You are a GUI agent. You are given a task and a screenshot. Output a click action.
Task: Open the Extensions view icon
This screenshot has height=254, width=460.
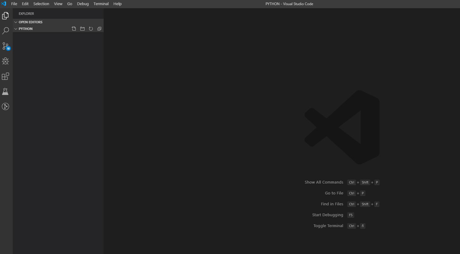click(x=5, y=76)
